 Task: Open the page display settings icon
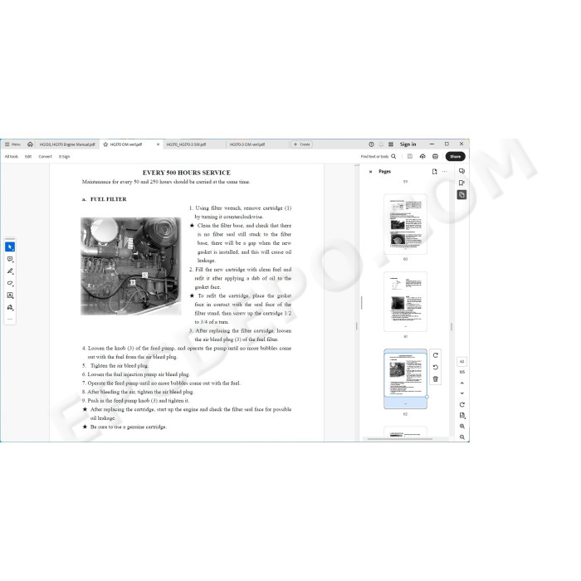[462, 415]
